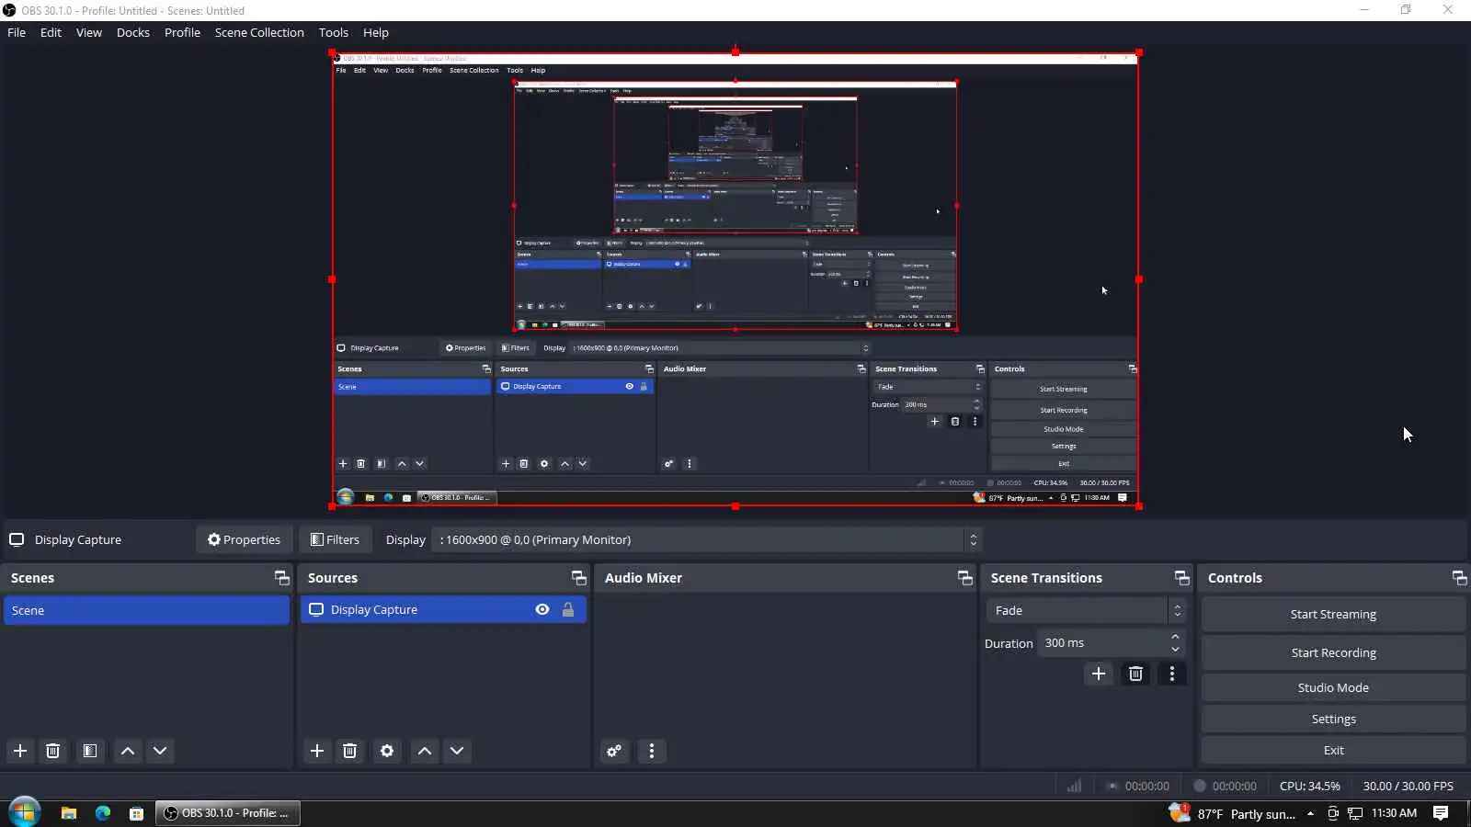The image size is (1471, 827).
Task: Float the Scene Transitions dock
Action: (x=1181, y=578)
